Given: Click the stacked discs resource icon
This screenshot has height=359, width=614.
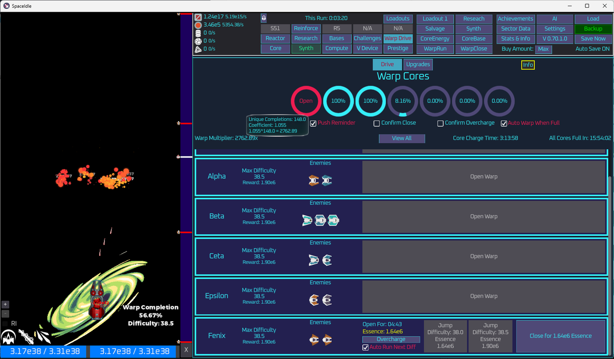Looking at the screenshot, I should [x=198, y=33].
